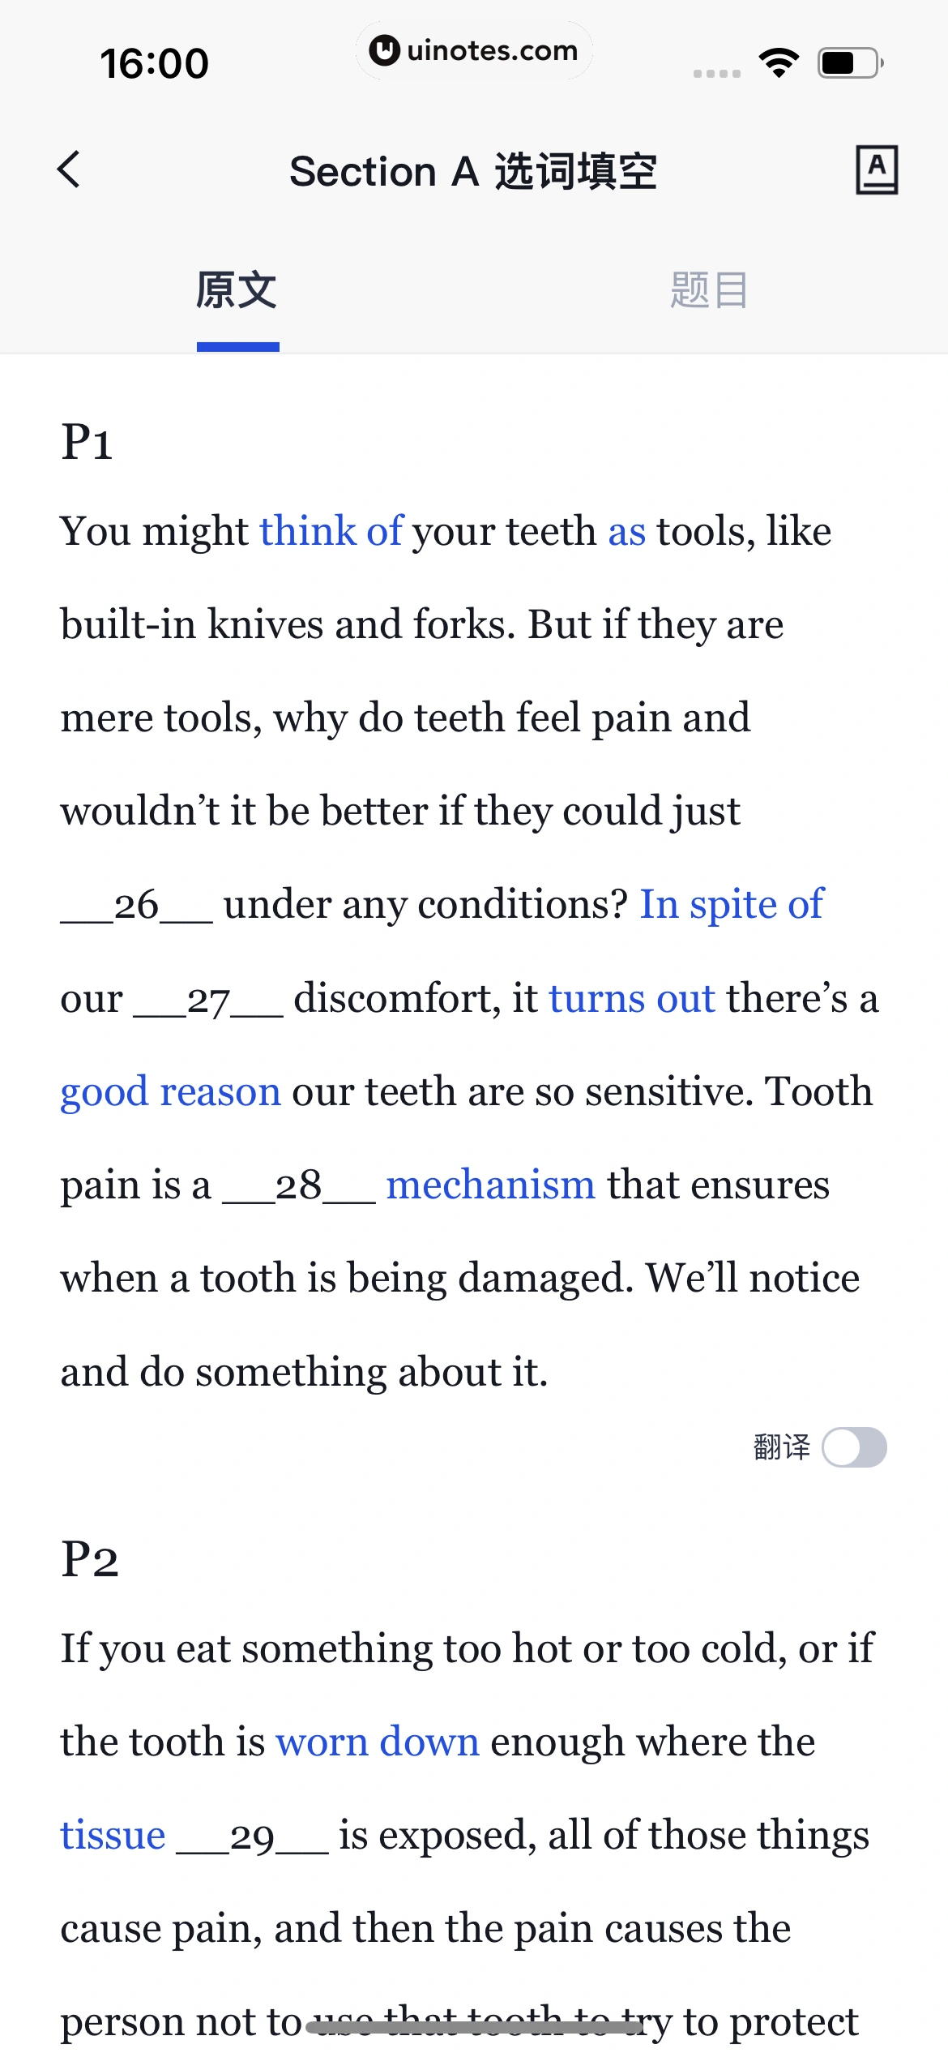
Task: Tap the battery status icon
Action: click(x=851, y=62)
